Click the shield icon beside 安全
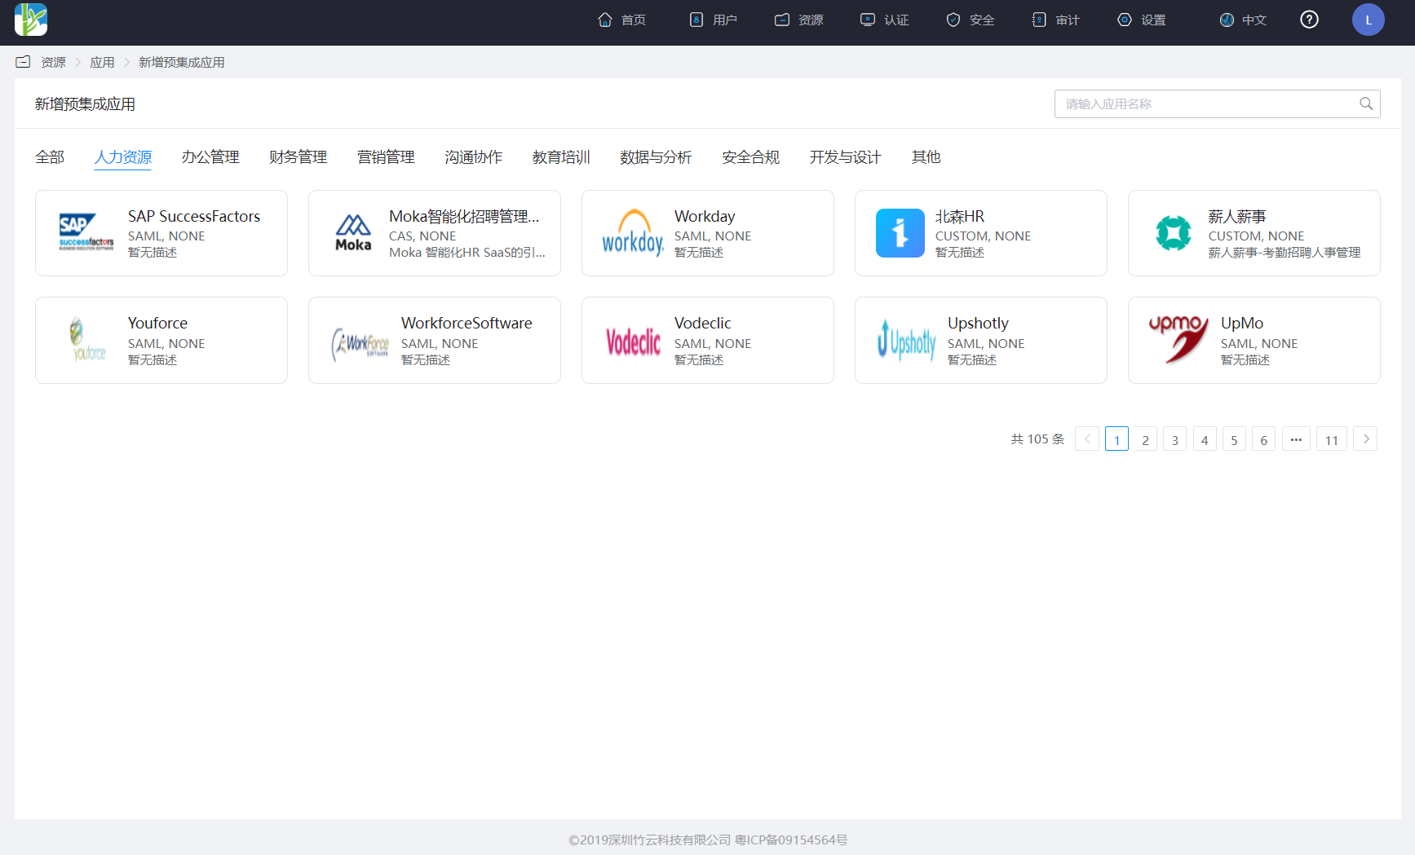The width and height of the screenshot is (1415, 855). 953,20
